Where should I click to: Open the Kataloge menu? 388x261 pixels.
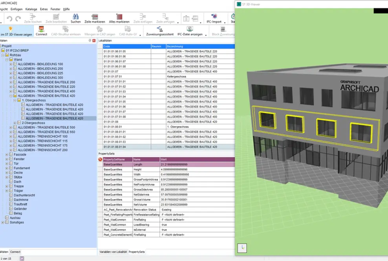(31, 9)
